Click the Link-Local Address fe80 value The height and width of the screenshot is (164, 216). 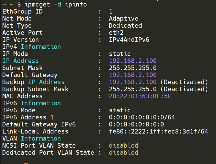point(158,132)
